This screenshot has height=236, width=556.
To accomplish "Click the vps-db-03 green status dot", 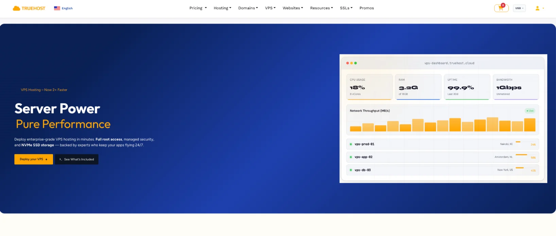I will [351, 170].
